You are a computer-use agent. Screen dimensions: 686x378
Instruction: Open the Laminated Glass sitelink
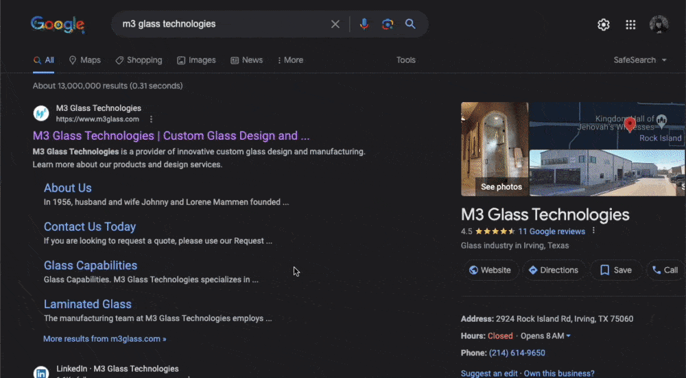click(88, 304)
